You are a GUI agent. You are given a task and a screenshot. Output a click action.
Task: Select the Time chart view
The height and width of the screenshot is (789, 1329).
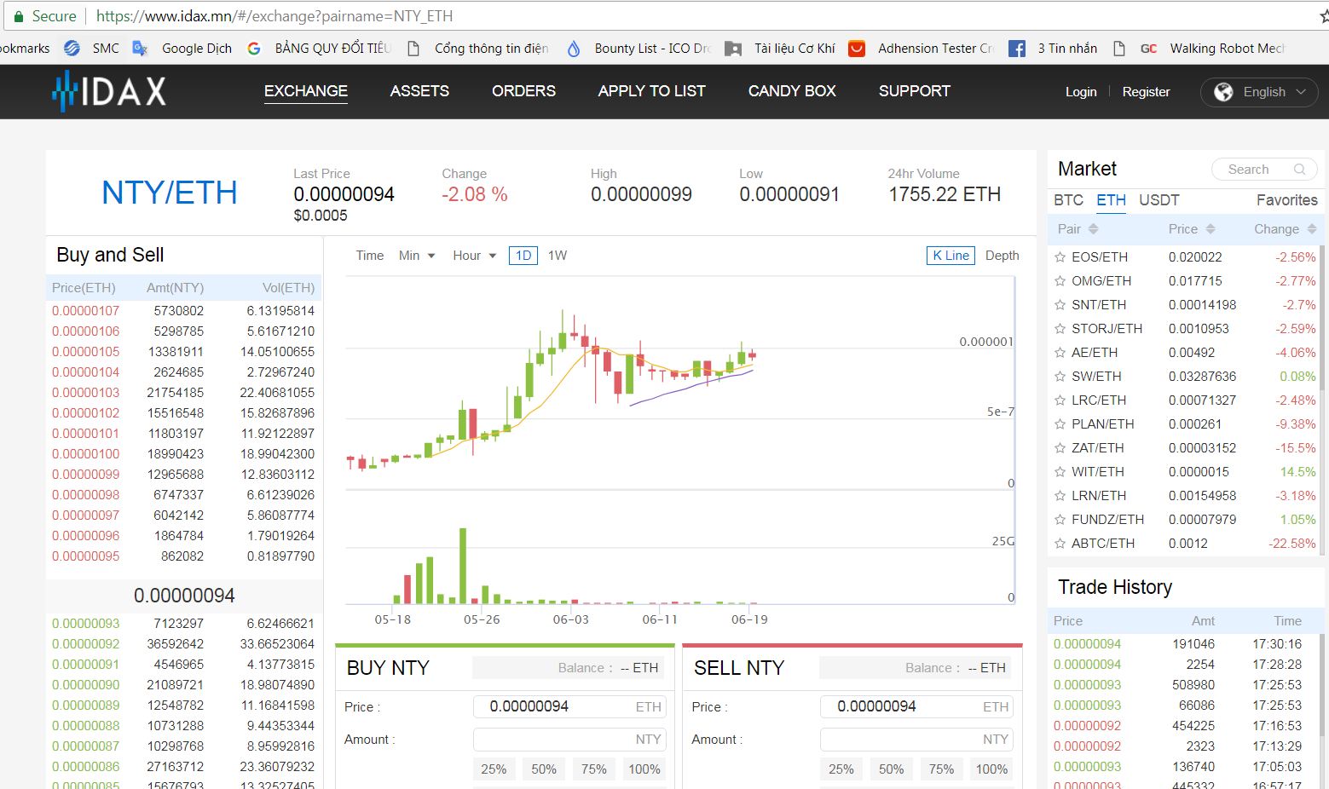[x=370, y=256]
